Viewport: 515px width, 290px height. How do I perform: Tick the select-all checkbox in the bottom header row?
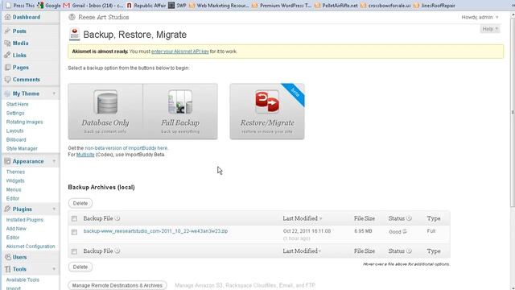click(74, 251)
